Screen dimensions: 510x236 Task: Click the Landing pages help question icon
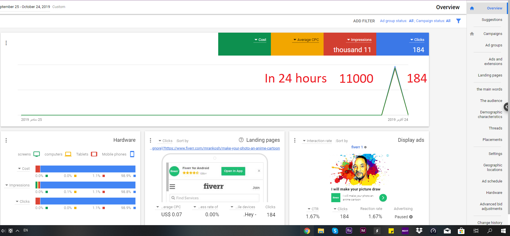click(241, 140)
